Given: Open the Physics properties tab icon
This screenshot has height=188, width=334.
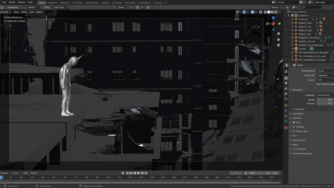Looking at the screenshot, I should (x=286, y=111).
